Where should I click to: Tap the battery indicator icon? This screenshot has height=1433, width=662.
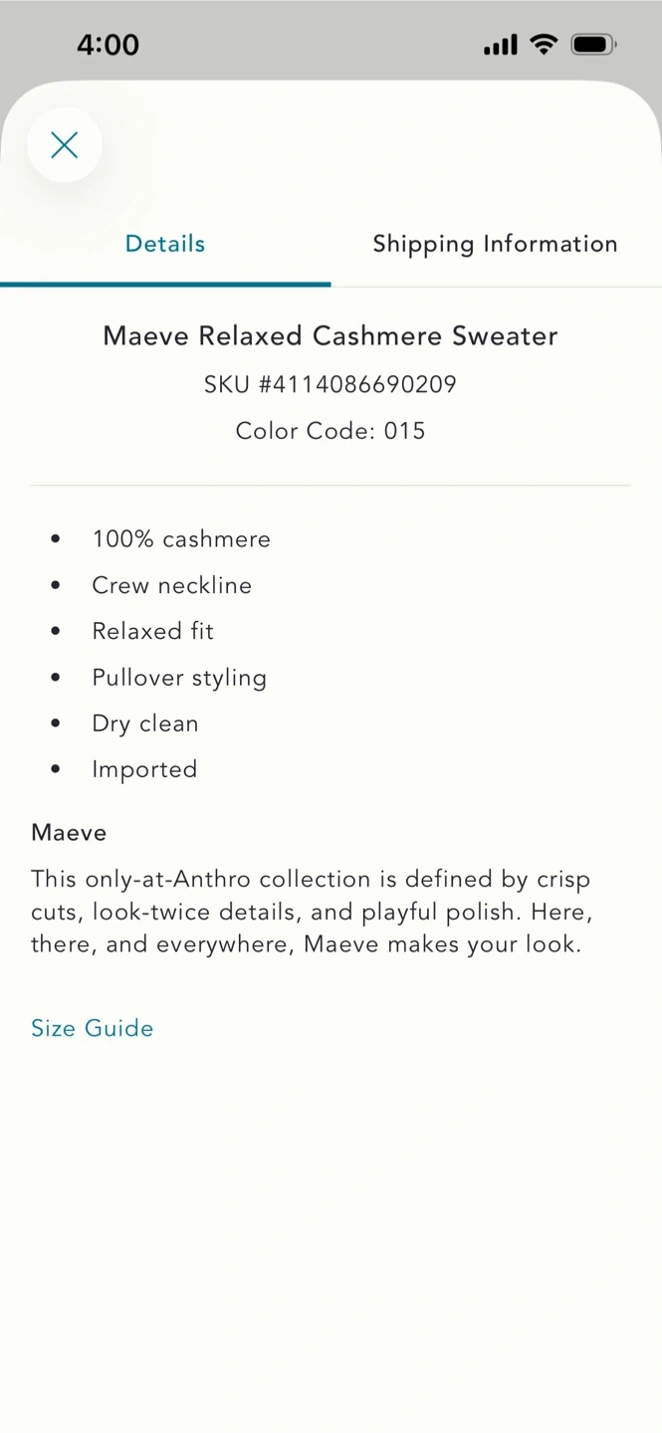[x=593, y=44]
